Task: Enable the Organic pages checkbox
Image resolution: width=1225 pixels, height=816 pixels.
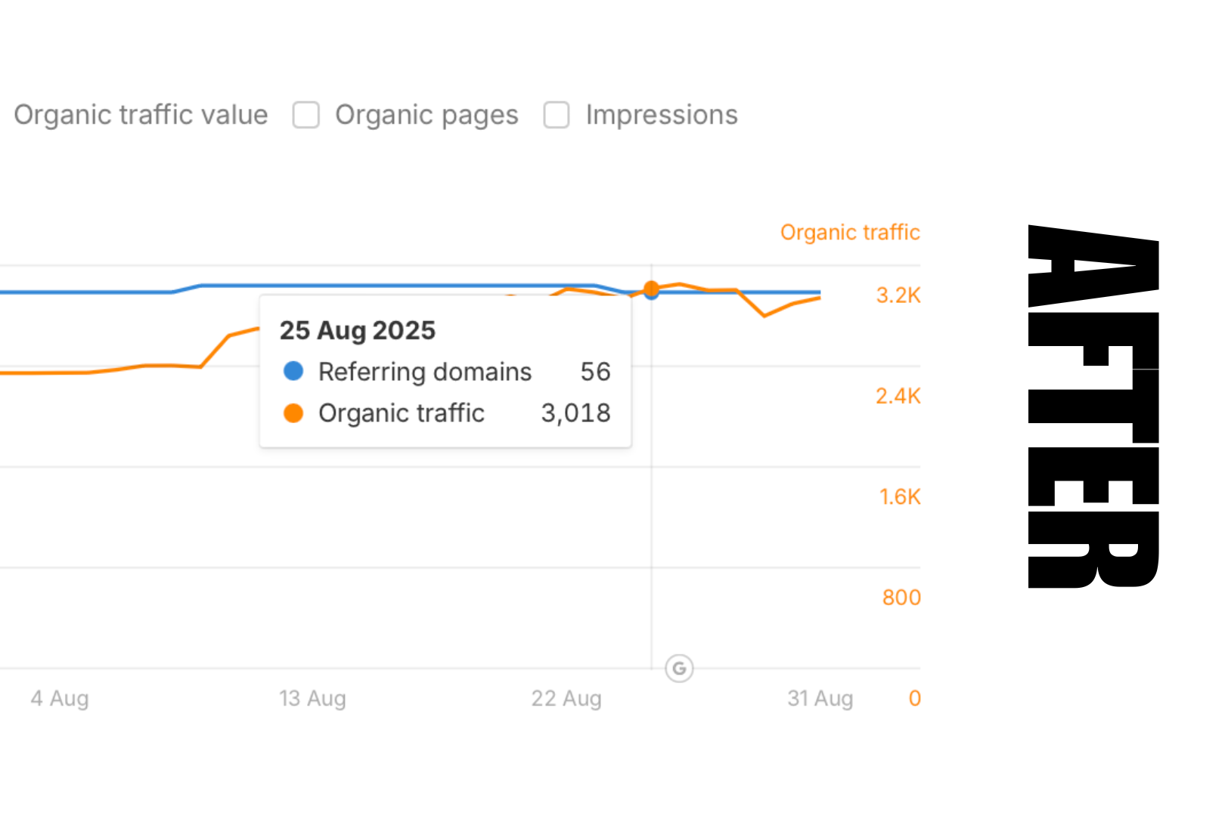Action: coord(306,116)
